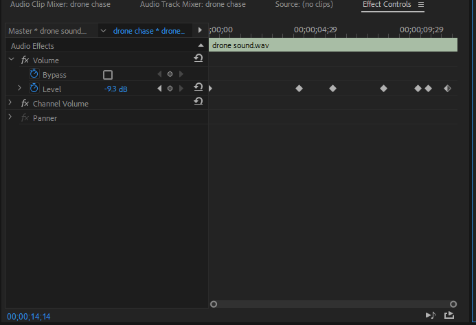Viewport: 476px width, 325px height.
Task: Reset the Level parameter
Action: coord(199,87)
